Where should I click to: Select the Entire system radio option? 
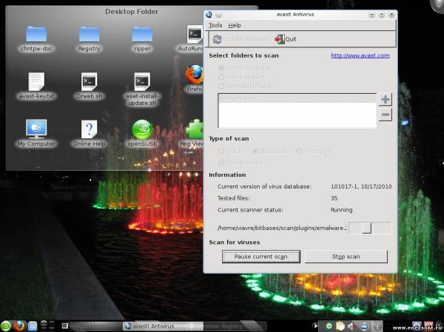pyautogui.click(x=221, y=77)
